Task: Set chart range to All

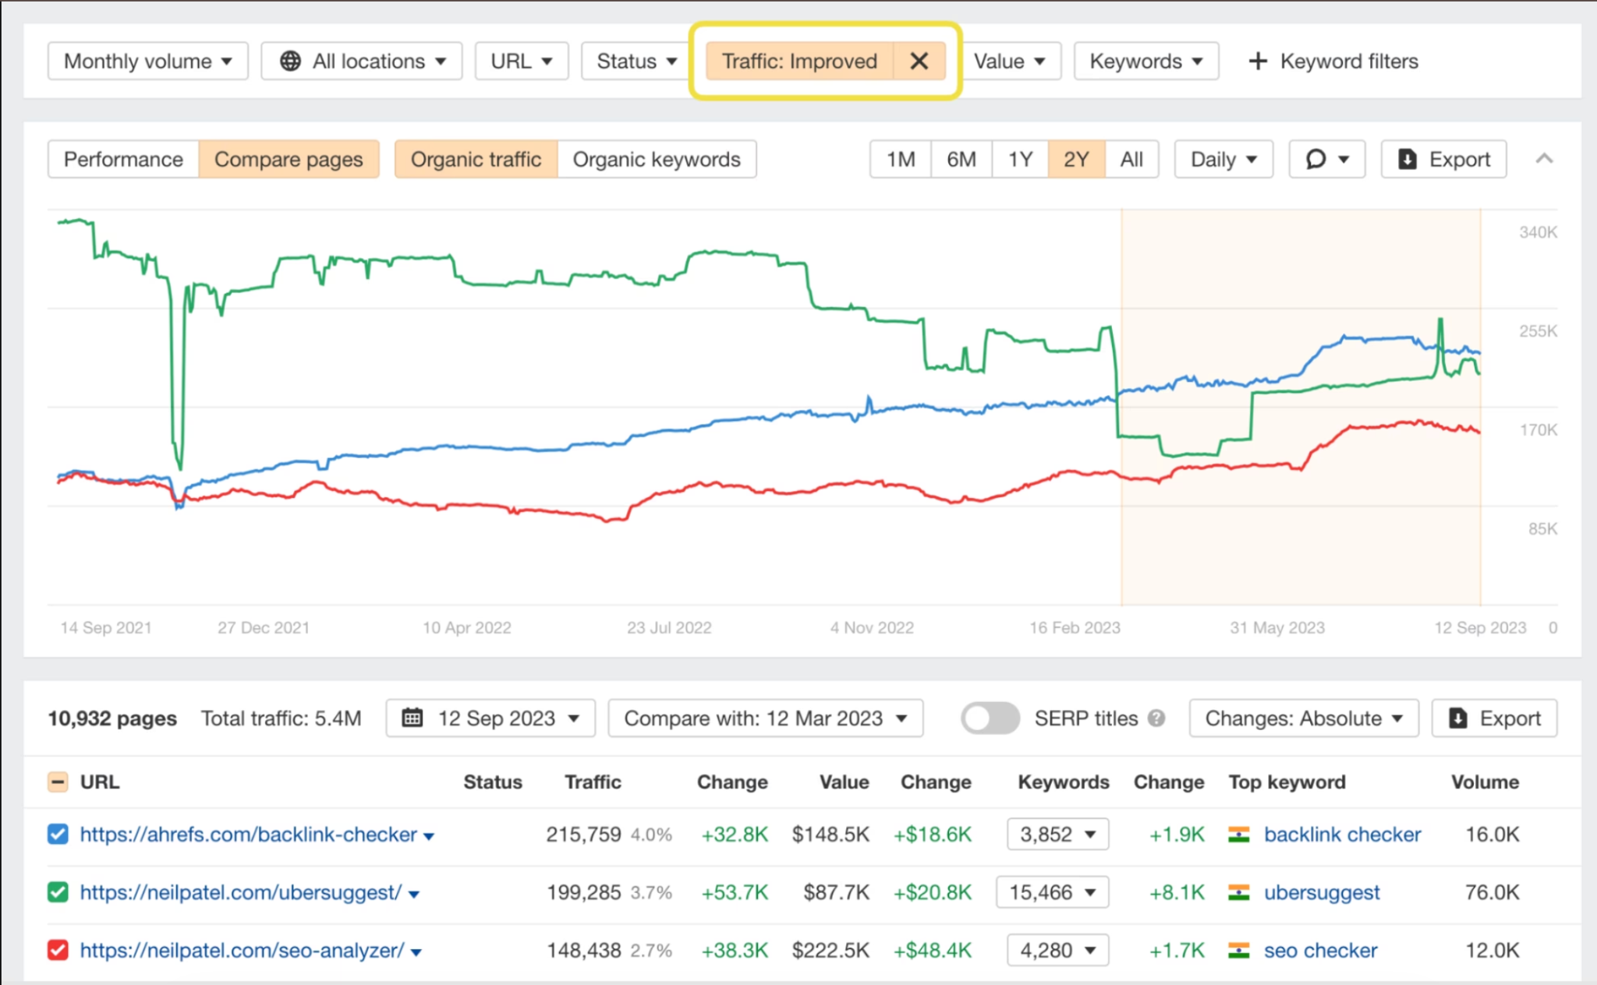Action: (1131, 159)
